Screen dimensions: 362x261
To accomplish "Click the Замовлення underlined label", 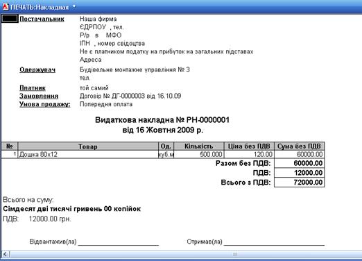I will point(39,96).
